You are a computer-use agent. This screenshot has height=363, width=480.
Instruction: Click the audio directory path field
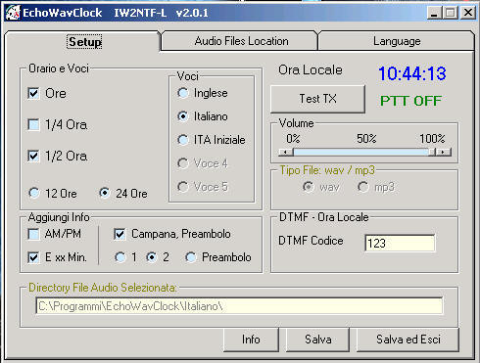tap(239, 306)
